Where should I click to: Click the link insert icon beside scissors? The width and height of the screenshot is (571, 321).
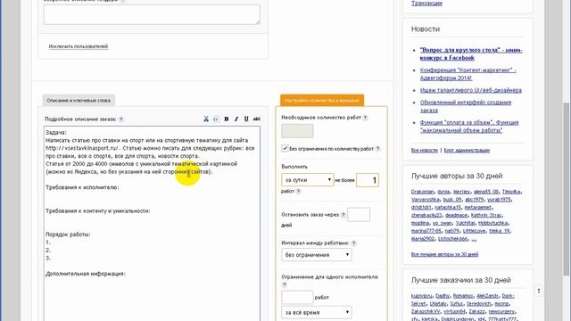[x=216, y=119]
